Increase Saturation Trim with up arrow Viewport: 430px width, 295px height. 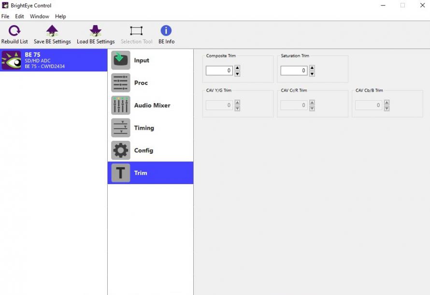[x=312, y=67]
